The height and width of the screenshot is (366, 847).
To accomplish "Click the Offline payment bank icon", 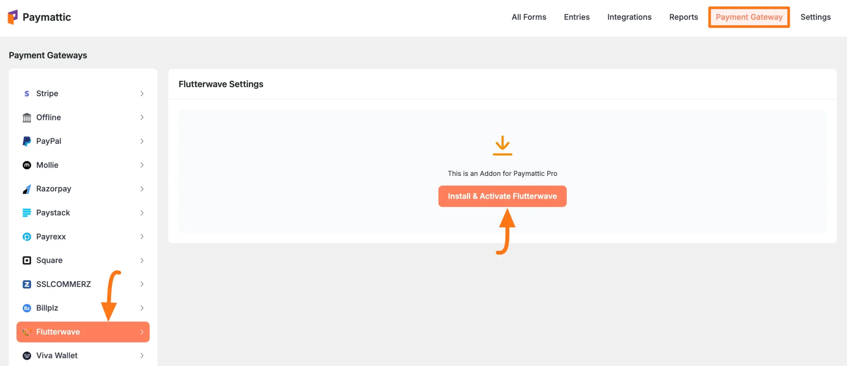I will tap(27, 117).
